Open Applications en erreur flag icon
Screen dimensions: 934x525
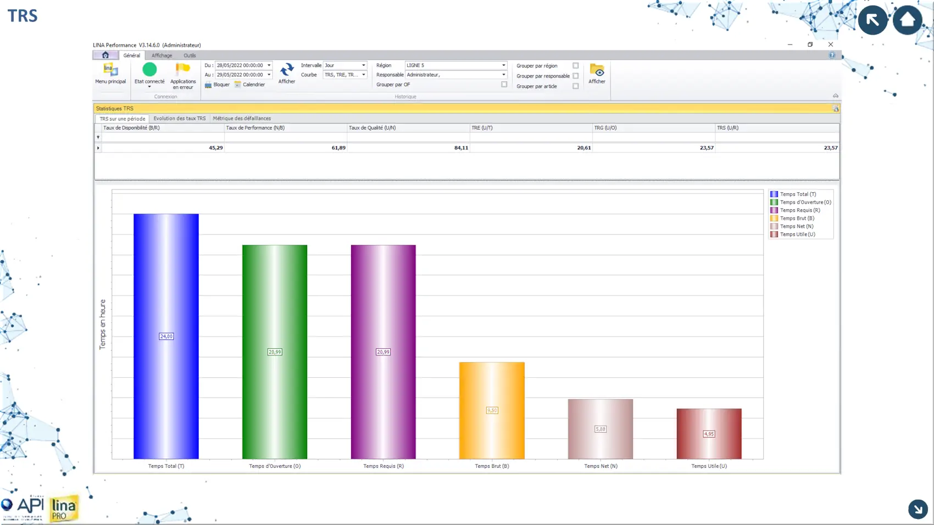[x=182, y=70]
